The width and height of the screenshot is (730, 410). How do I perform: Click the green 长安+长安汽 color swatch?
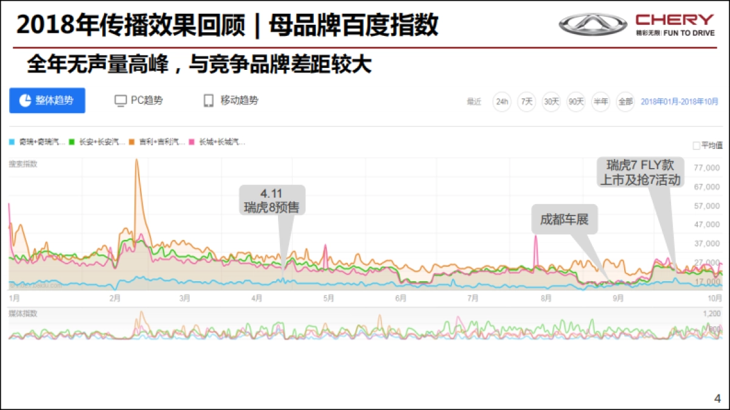73,142
